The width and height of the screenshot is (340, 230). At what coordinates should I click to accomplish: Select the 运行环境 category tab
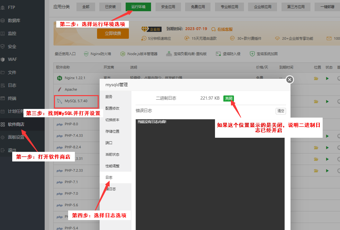pyautogui.click(x=138, y=7)
